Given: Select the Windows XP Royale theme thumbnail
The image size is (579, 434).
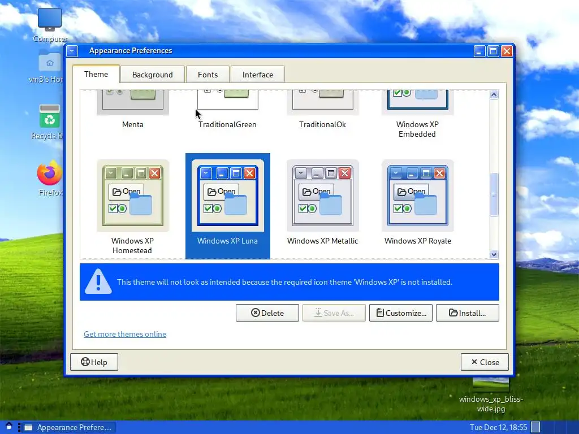Looking at the screenshot, I should (x=418, y=196).
